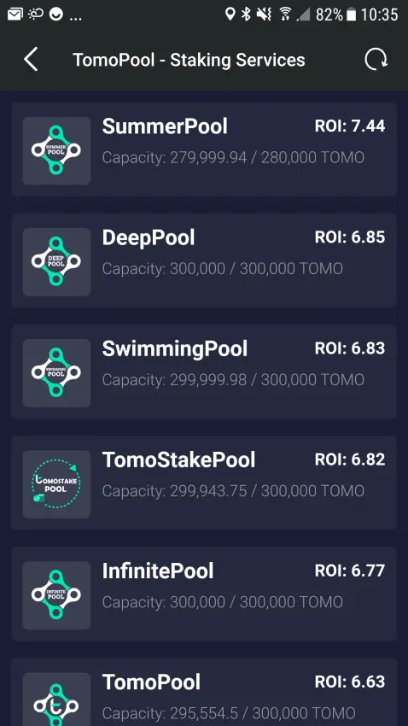Viewport: 408px width, 726px height.
Task: Select the DeepPool title text
Action: [149, 237]
